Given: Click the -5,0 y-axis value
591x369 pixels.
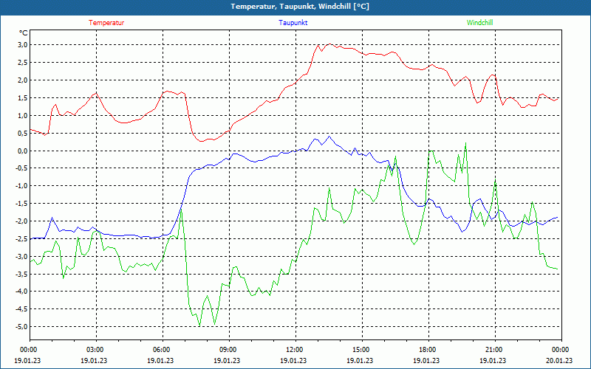Looking at the screenshot, I should [22, 326].
